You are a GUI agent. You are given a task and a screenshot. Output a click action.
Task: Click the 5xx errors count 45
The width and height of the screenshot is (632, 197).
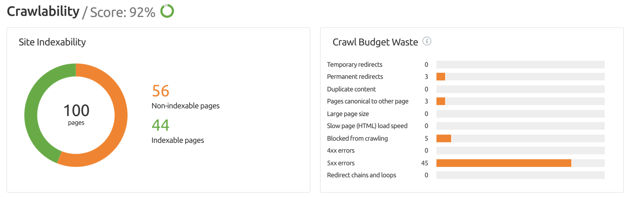tap(425, 163)
